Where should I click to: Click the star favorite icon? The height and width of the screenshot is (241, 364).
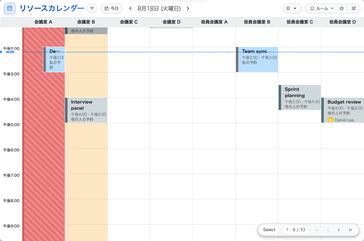click(x=341, y=8)
